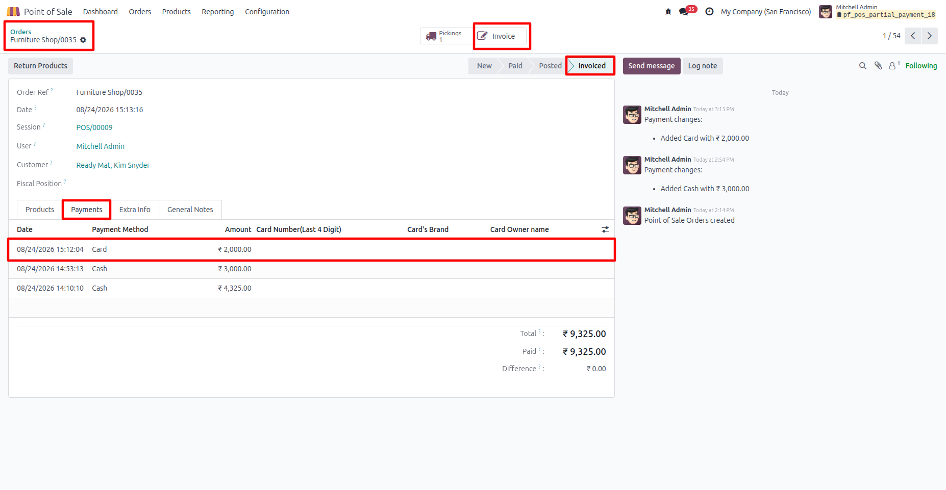Switch to the Extra Info tab
This screenshot has width=946, height=490.
click(x=135, y=210)
